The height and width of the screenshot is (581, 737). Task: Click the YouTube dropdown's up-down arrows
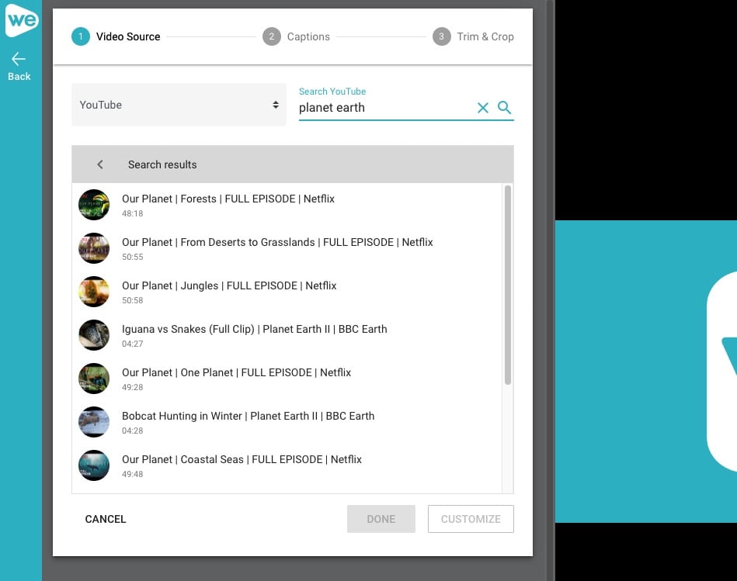pyautogui.click(x=276, y=104)
